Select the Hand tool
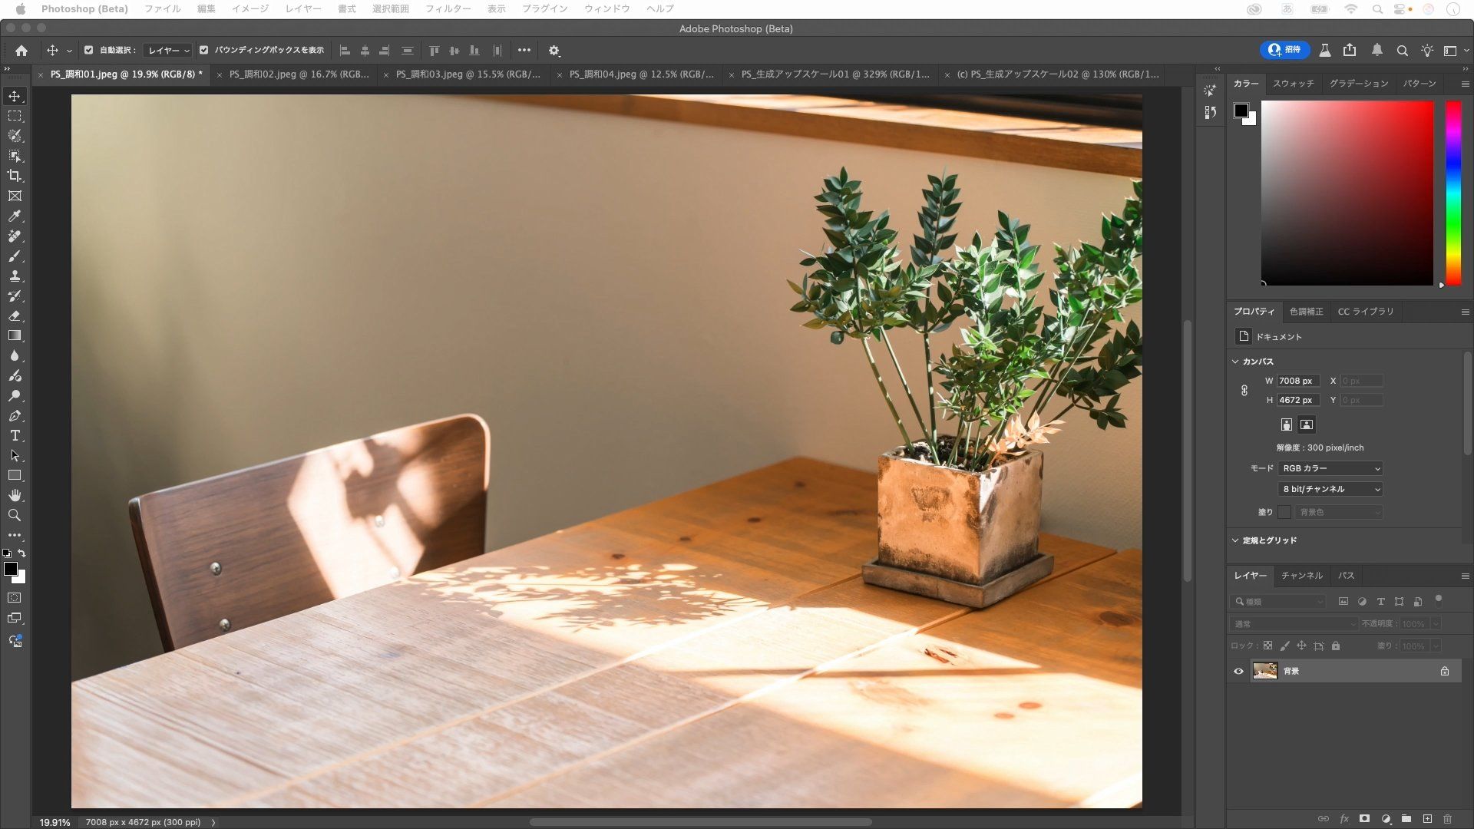1474x829 pixels. click(x=15, y=495)
